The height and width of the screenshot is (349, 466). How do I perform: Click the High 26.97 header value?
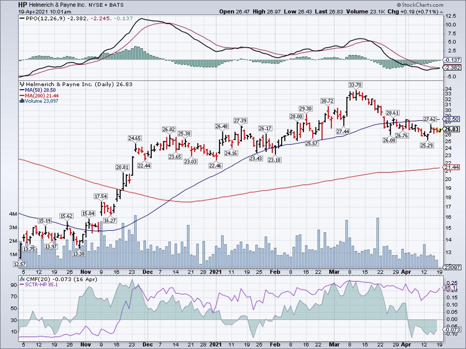[x=267, y=12]
